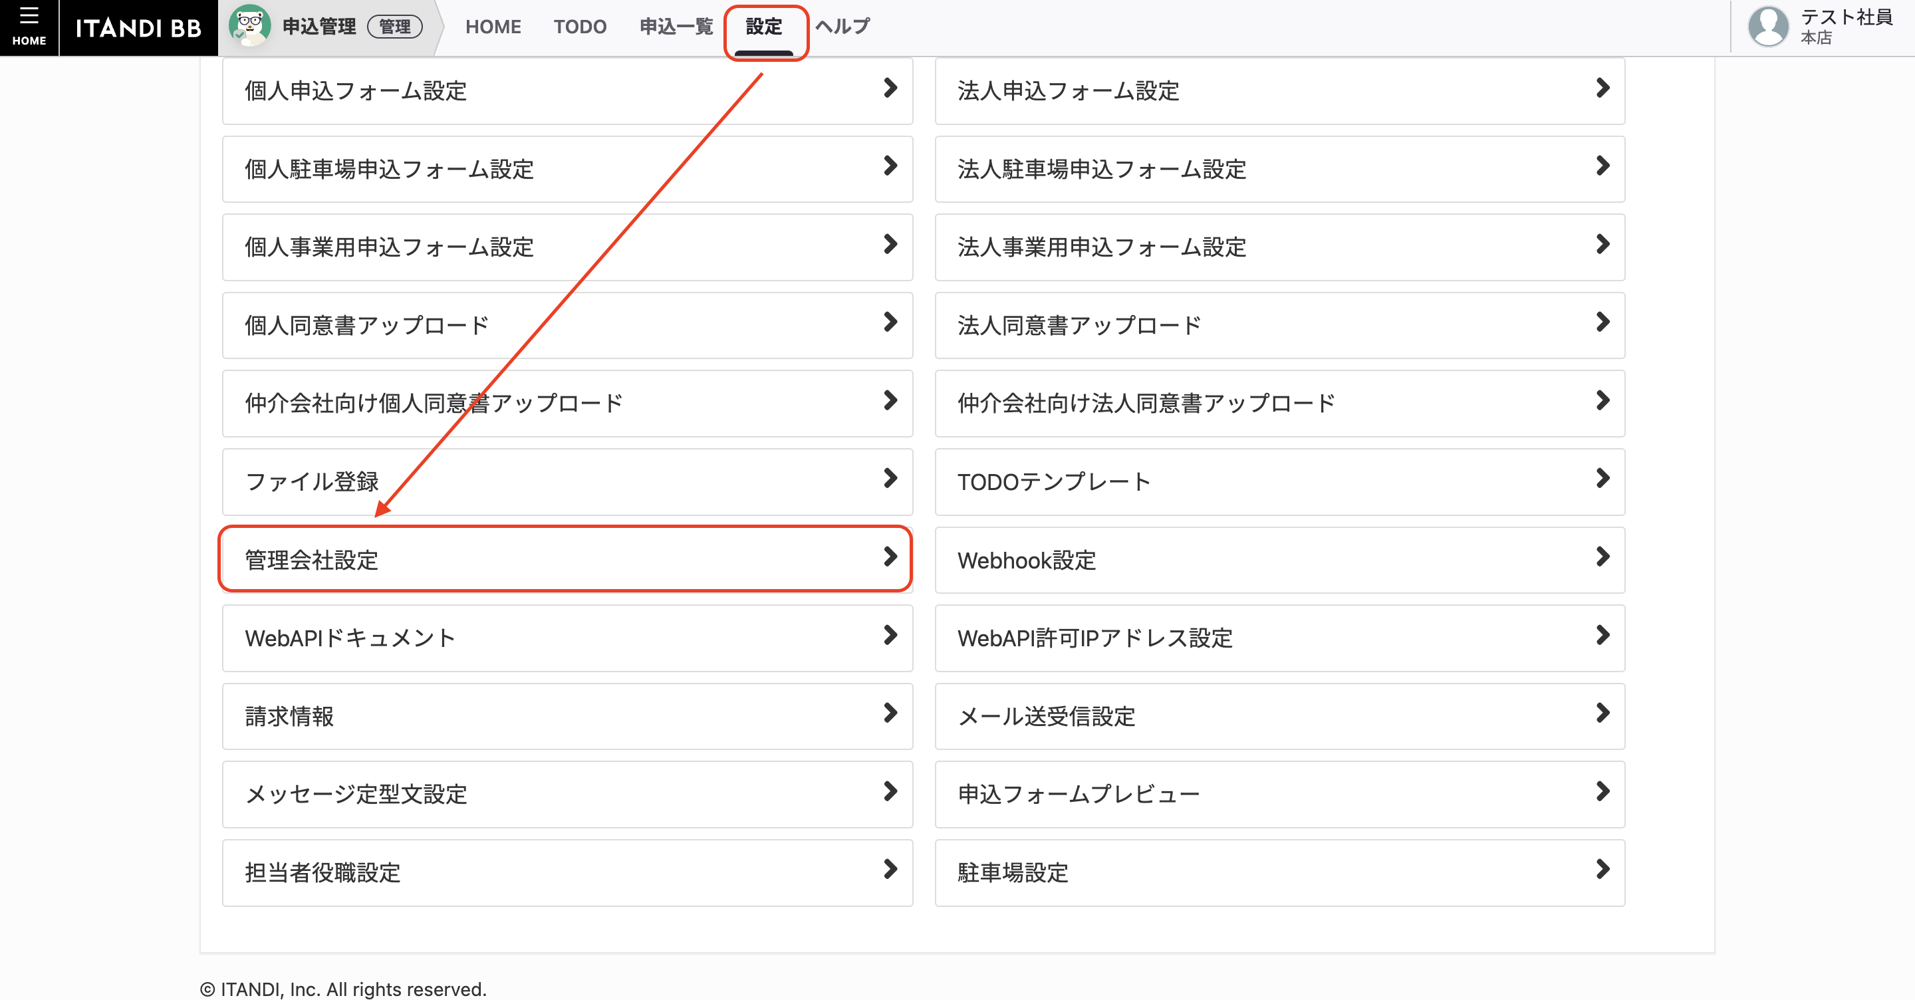
Task: Click the ITANDI BB logo
Action: 138,28
